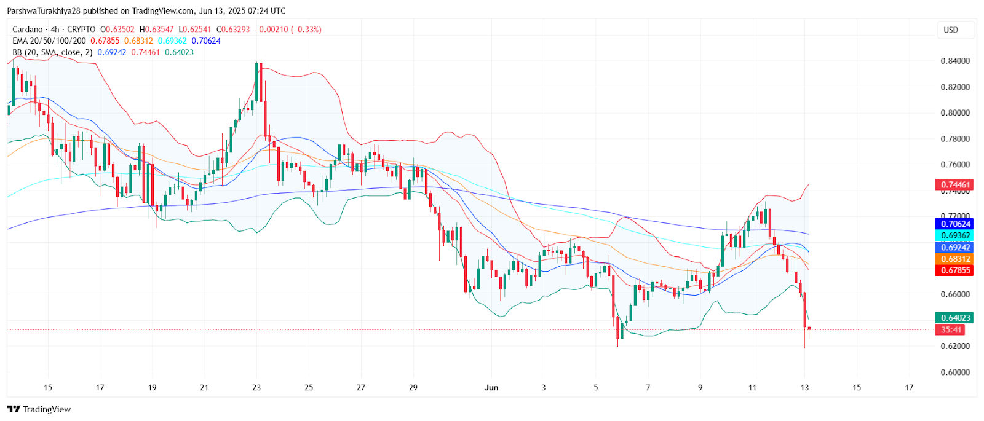Click the 29 date label on time axis
984x421 pixels.
point(413,388)
